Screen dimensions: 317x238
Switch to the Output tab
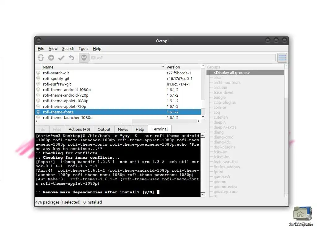[104, 129]
